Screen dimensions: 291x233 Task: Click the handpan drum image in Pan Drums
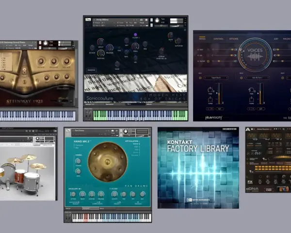[x=108, y=162]
